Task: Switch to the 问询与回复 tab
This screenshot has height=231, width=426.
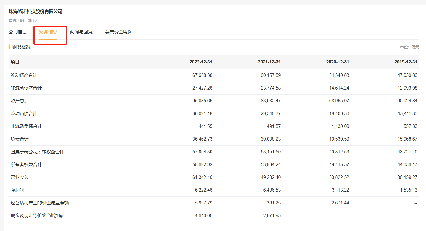Action: (81, 32)
